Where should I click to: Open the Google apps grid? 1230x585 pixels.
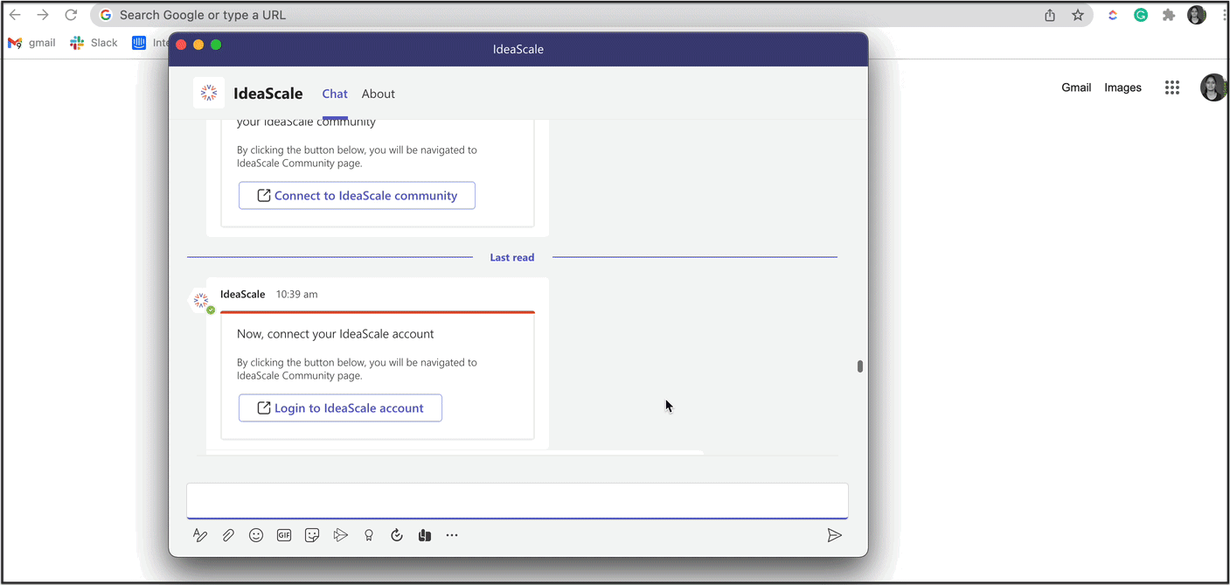pos(1172,87)
